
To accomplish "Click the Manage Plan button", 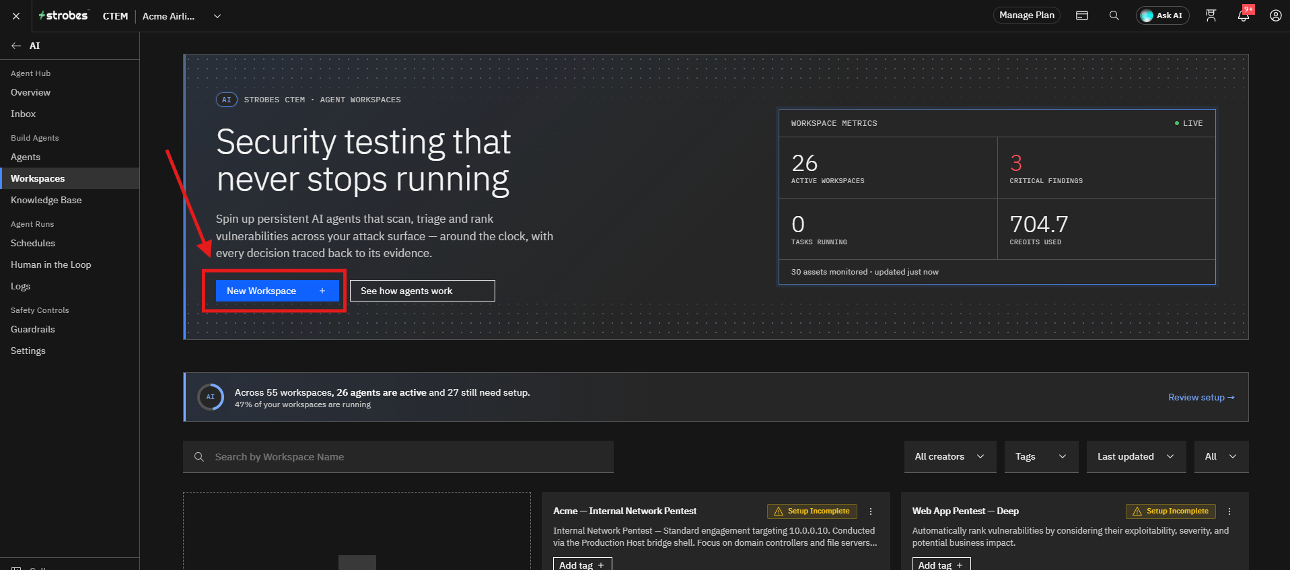I will click(1027, 15).
